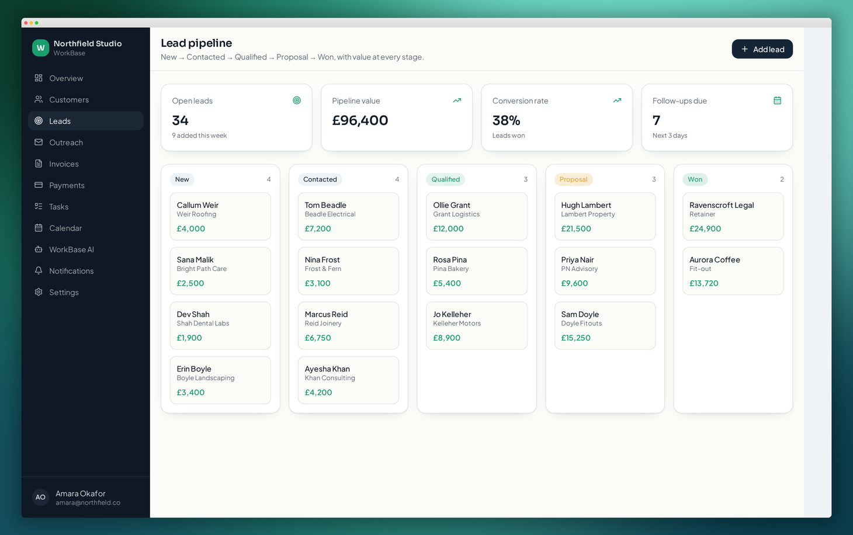
Task: Open the Tom Beadle lead card
Action: (348, 216)
